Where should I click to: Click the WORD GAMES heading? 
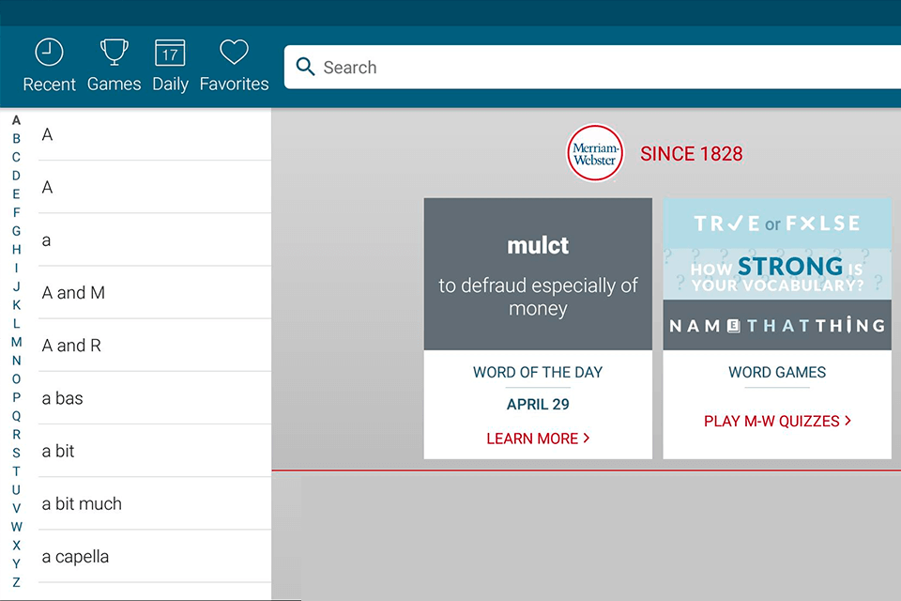(x=777, y=372)
